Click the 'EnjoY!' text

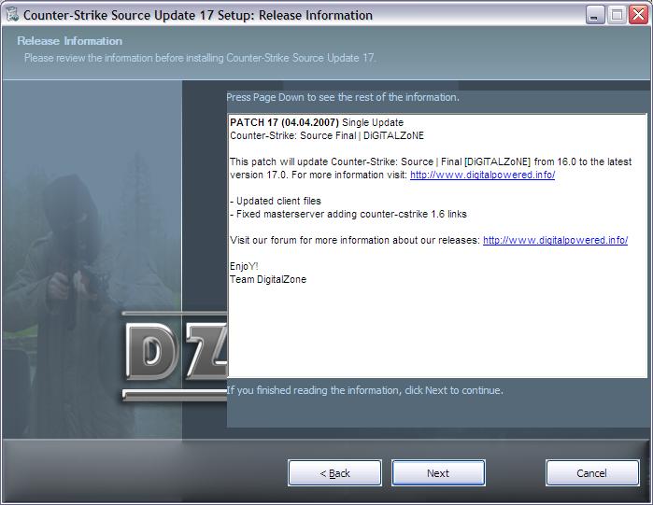coord(244,266)
